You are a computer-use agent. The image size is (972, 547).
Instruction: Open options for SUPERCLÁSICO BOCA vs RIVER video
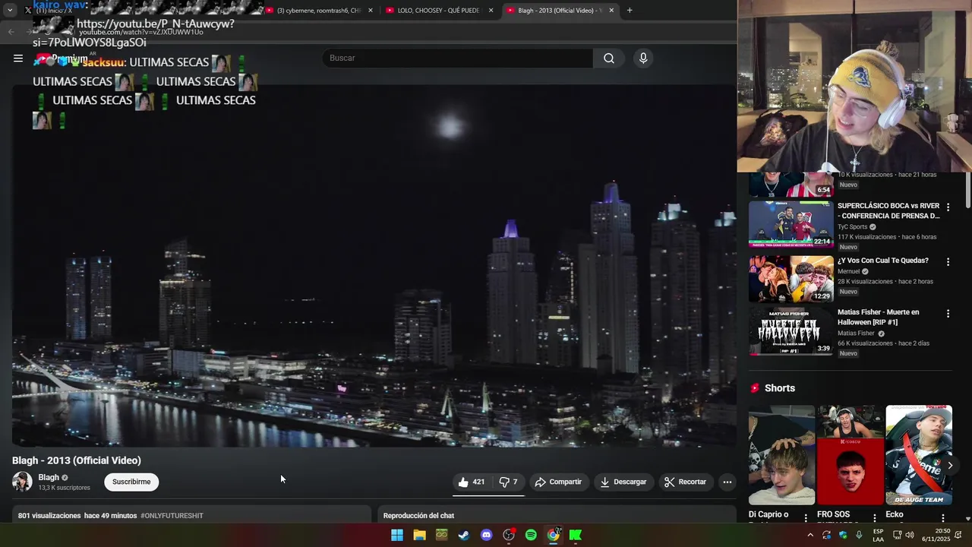coord(948,207)
